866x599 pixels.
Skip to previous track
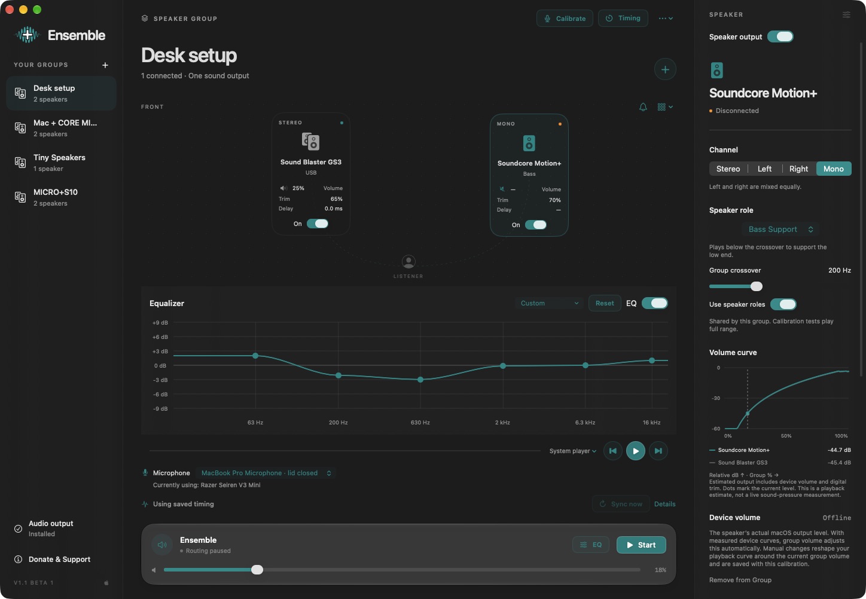(612, 451)
